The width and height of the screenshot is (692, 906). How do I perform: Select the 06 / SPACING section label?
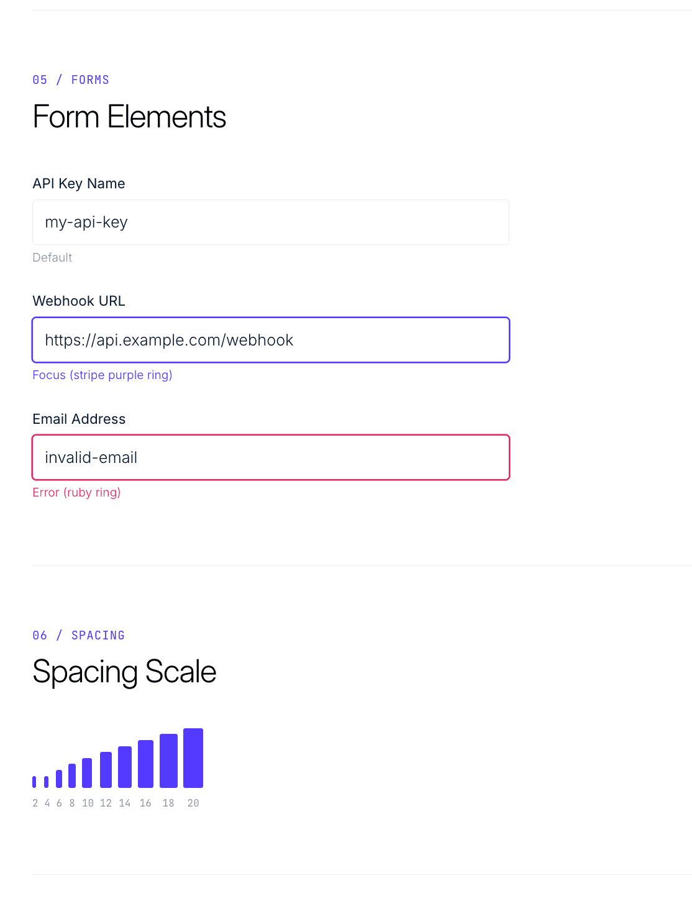point(78,635)
